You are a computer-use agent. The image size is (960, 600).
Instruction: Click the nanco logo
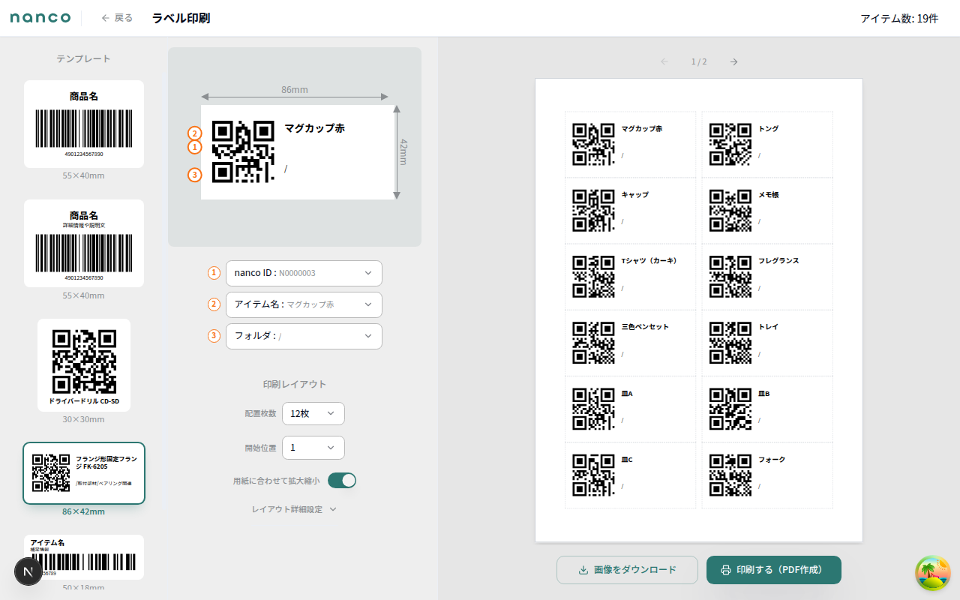point(40,18)
